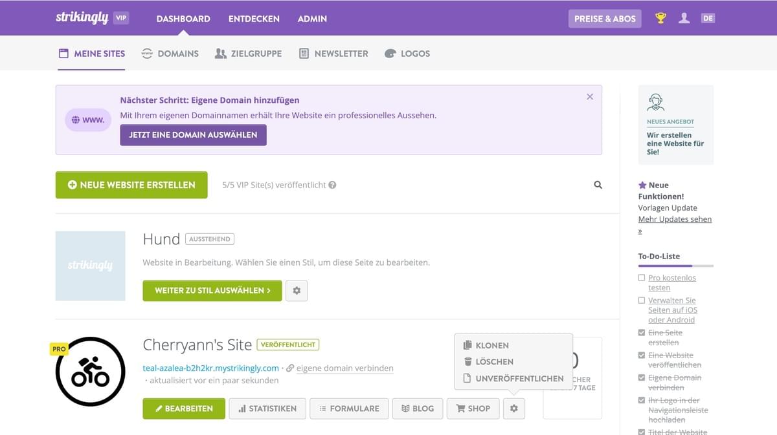Click the Veröffentlicht status badge

click(x=288, y=345)
